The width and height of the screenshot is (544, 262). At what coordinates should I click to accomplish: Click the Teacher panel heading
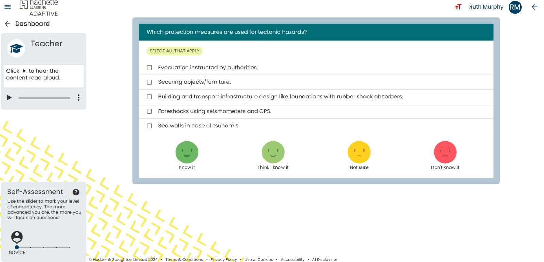pyautogui.click(x=47, y=44)
